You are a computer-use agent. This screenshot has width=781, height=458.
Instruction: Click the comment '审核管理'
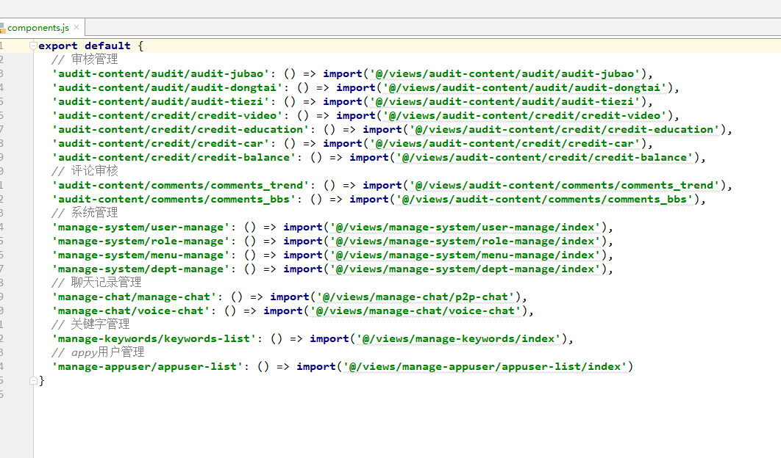[x=94, y=59]
